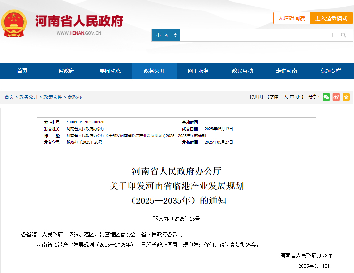The image size is (354, 273).
Task: Open the 本站 search scope dropdown
Action: pos(166,35)
